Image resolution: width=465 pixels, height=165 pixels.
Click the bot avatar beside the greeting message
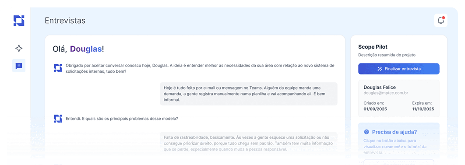coord(57,68)
